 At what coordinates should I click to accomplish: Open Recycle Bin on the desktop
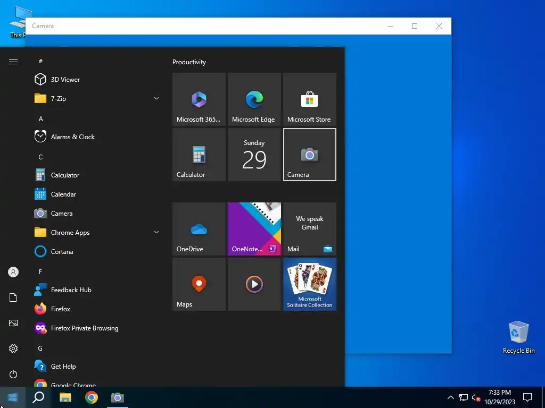(x=518, y=337)
